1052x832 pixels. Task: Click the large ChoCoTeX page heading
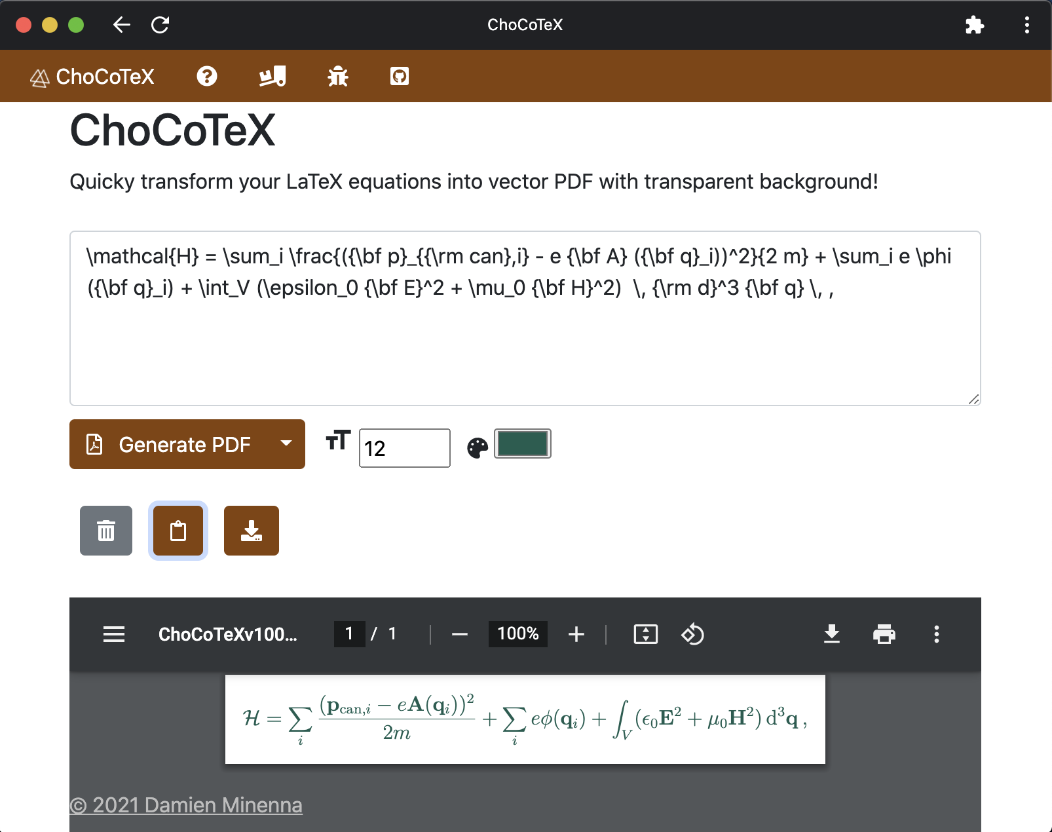pyautogui.click(x=173, y=130)
